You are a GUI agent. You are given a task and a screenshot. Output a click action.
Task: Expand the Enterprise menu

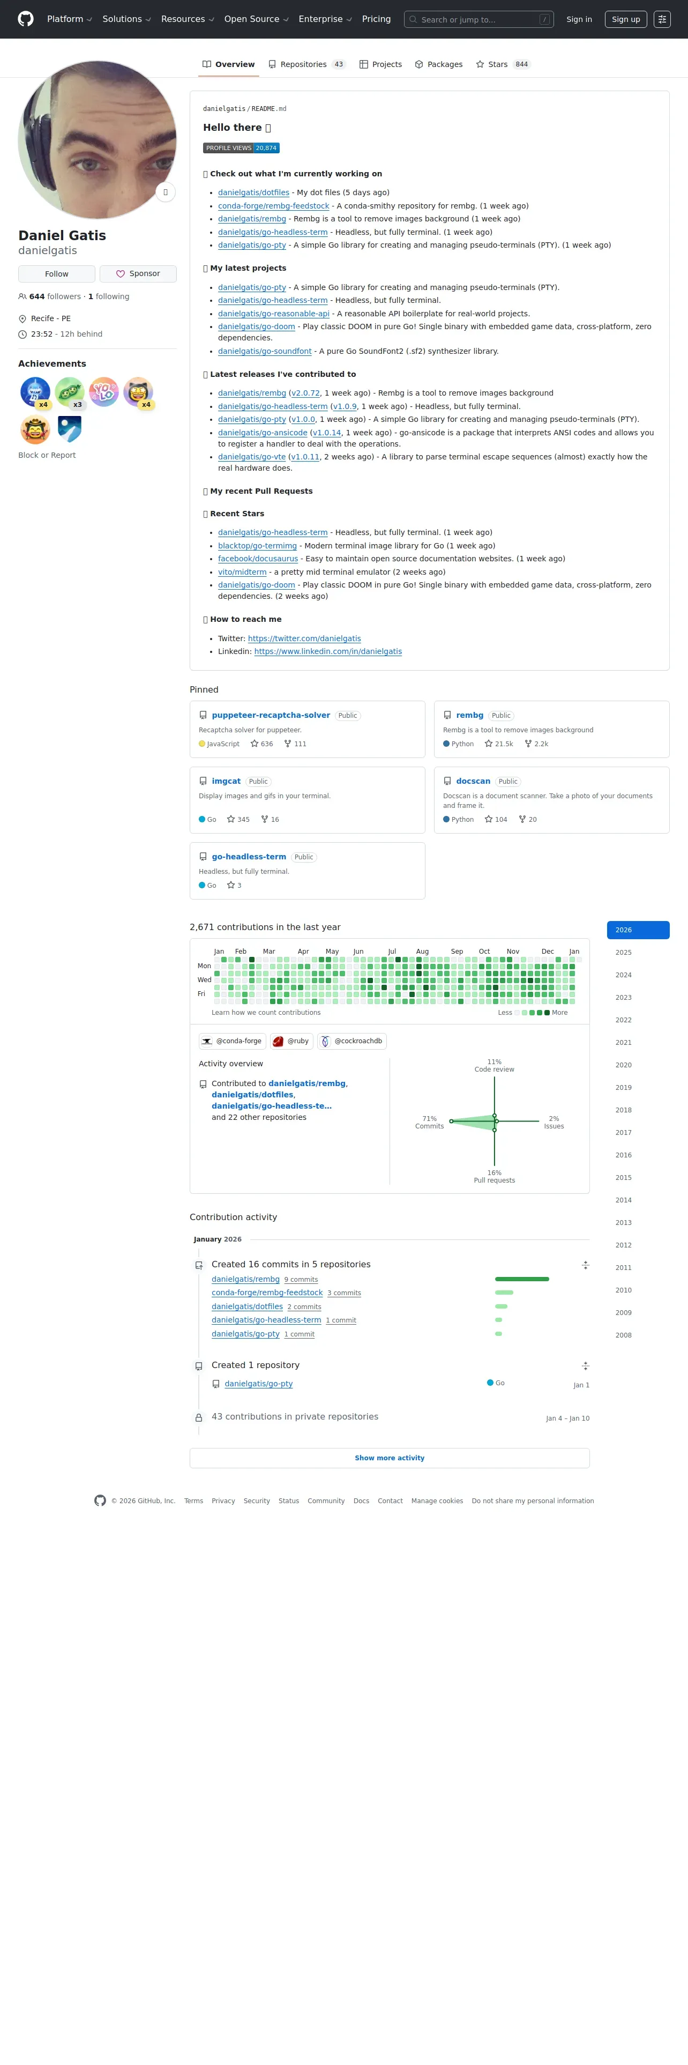point(325,19)
